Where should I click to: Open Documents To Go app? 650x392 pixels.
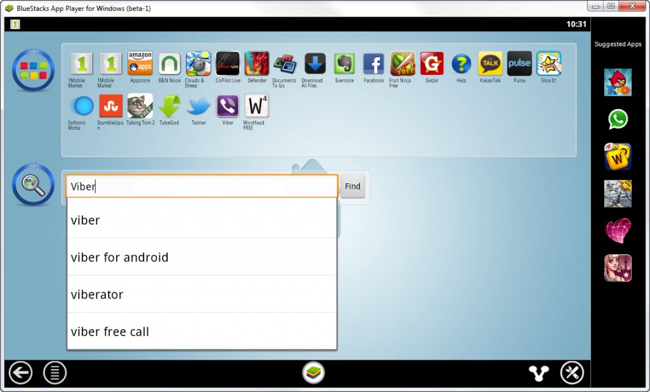(x=284, y=64)
